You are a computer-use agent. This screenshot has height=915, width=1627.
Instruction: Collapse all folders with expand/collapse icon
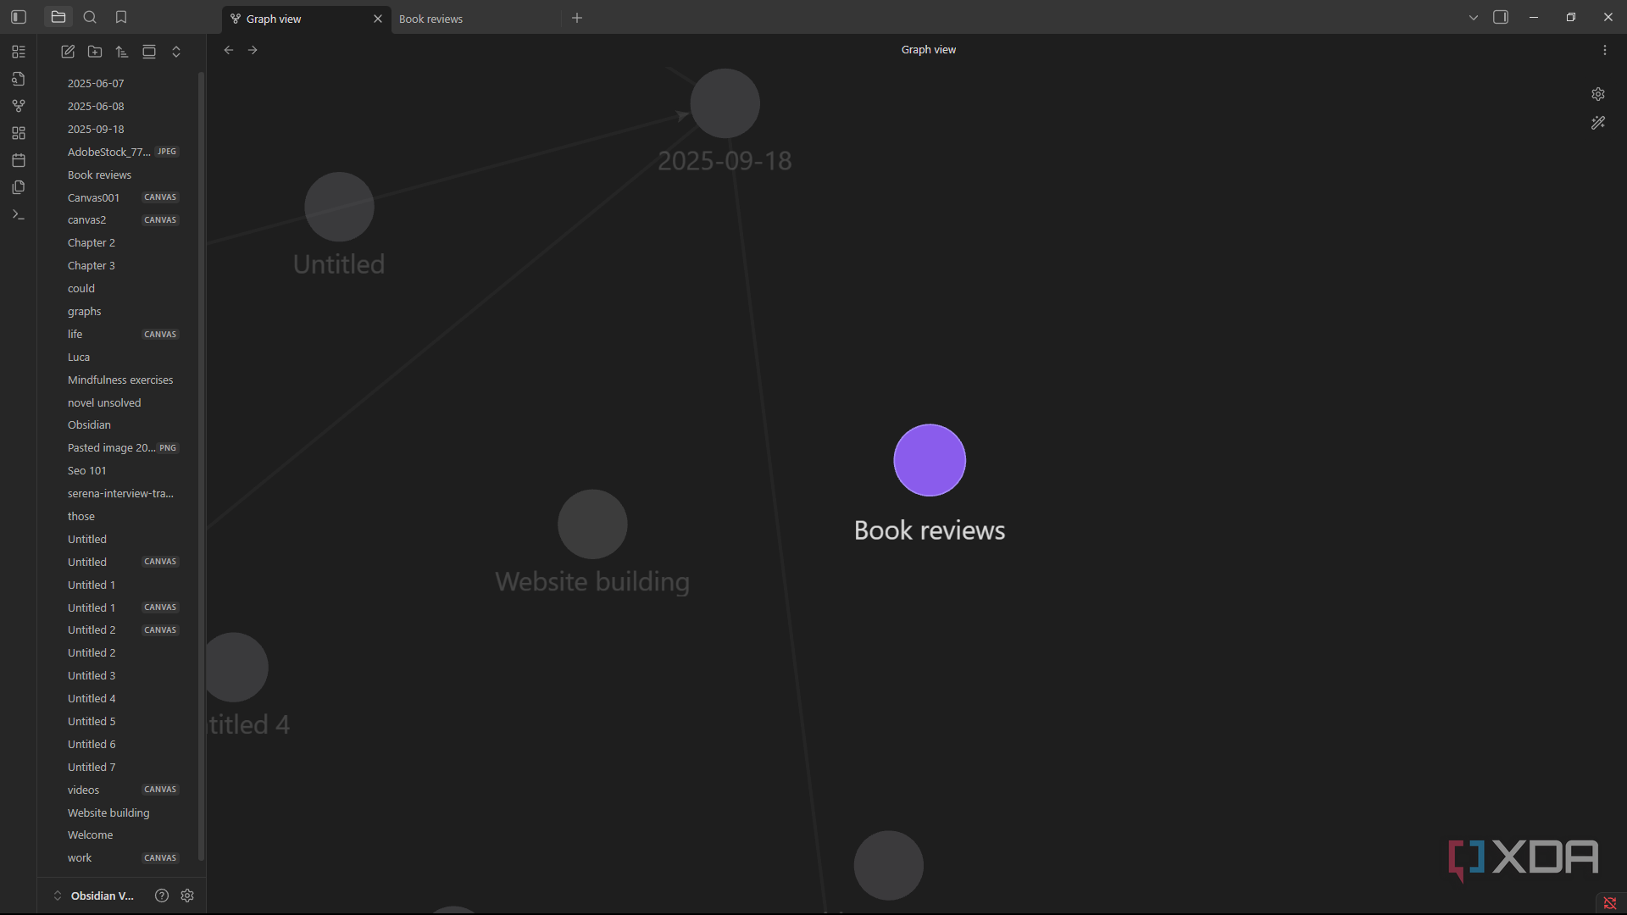click(x=176, y=52)
